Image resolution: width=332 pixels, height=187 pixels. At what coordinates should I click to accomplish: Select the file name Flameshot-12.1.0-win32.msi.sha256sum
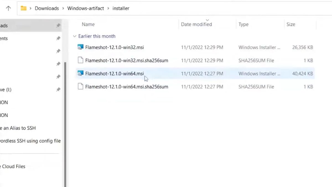[x=127, y=60]
